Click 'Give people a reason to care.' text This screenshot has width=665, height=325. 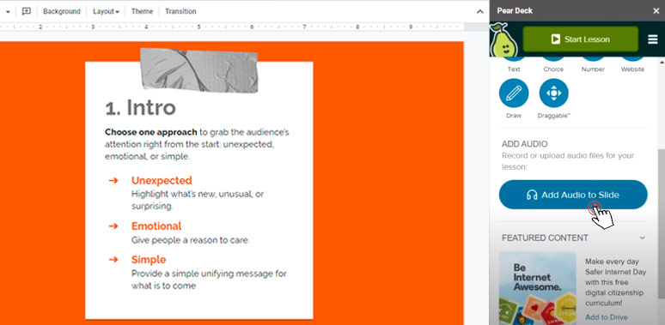coord(191,240)
